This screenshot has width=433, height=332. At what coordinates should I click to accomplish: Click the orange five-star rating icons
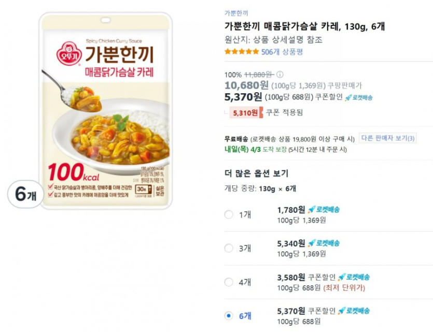(241, 52)
